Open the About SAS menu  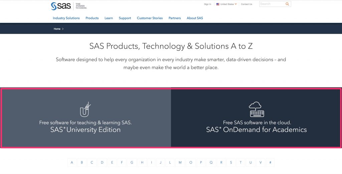pyautogui.click(x=195, y=18)
